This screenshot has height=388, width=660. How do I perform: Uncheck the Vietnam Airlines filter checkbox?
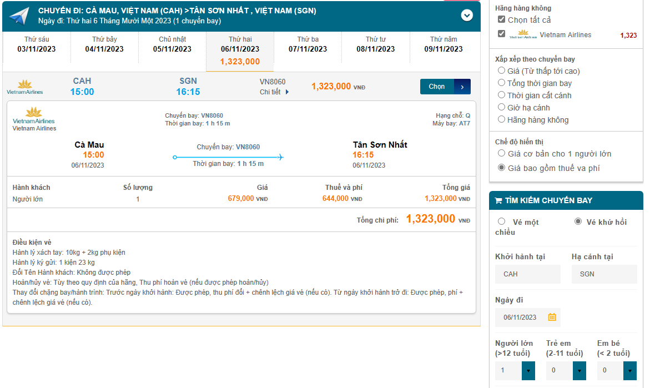(501, 34)
